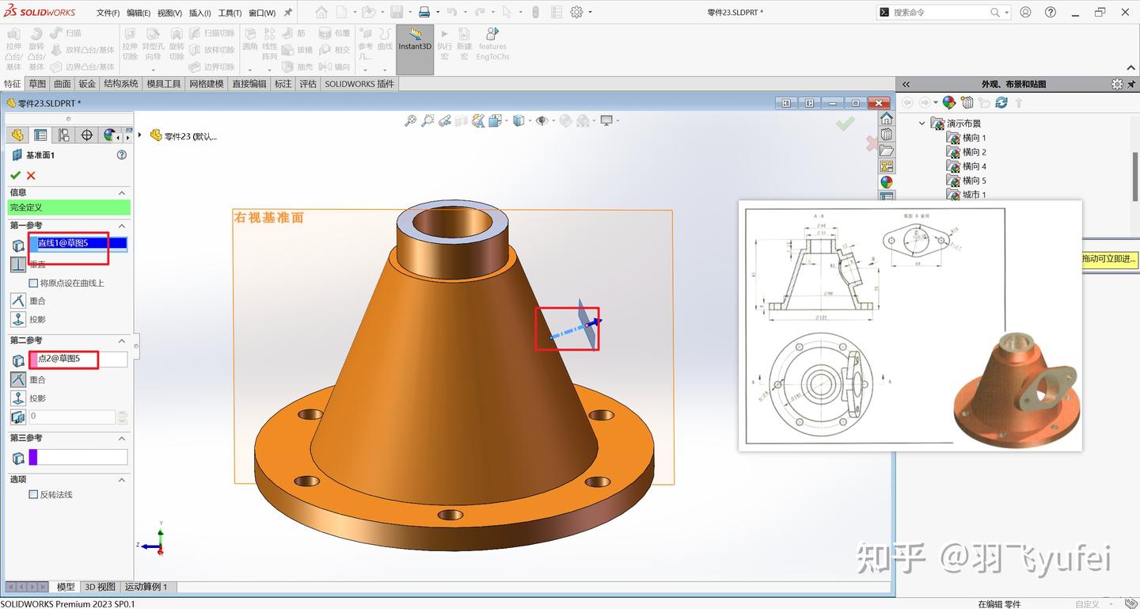The image size is (1140, 609).
Task: Click the View Settings monitor icon
Action: (x=607, y=120)
